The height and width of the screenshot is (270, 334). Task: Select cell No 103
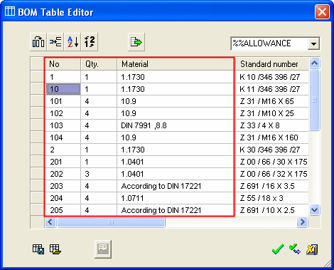click(x=63, y=125)
